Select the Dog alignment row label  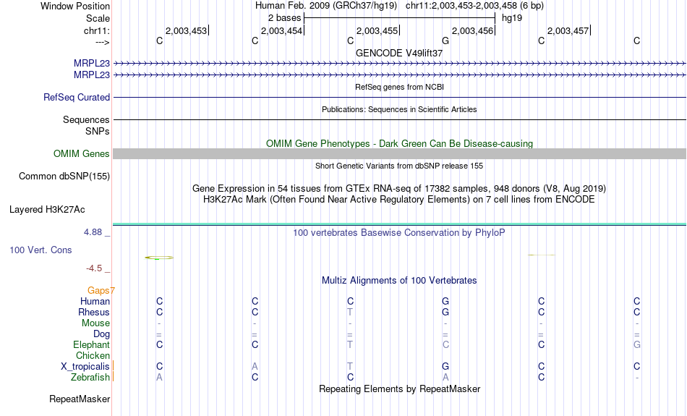101,334
